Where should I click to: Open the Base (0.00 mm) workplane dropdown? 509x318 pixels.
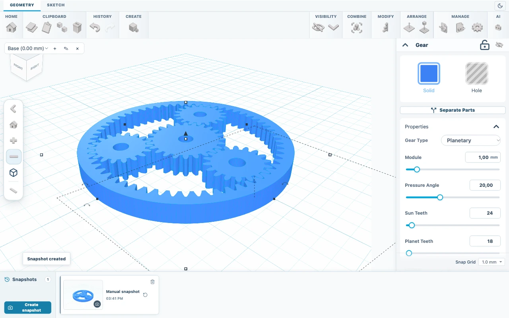[28, 48]
